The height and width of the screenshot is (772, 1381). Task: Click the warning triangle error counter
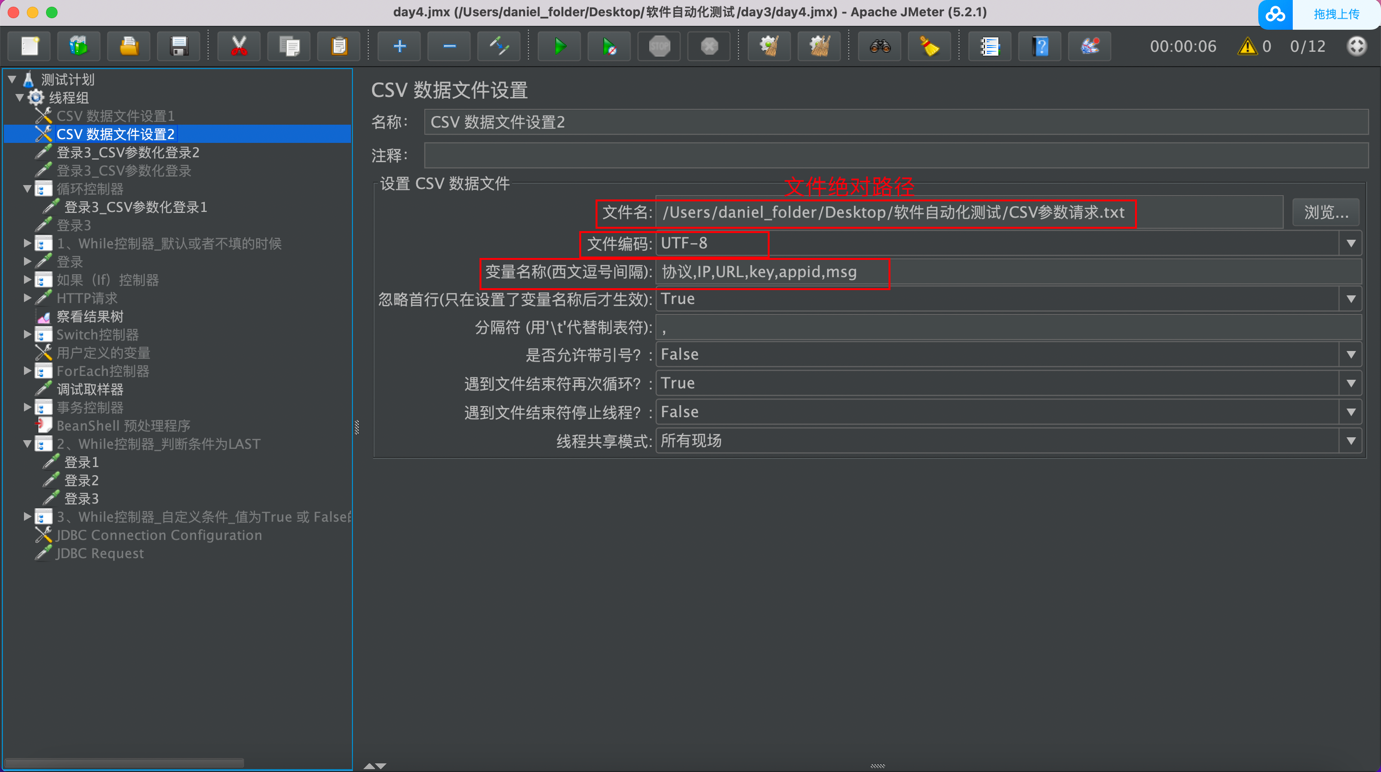[1248, 47]
